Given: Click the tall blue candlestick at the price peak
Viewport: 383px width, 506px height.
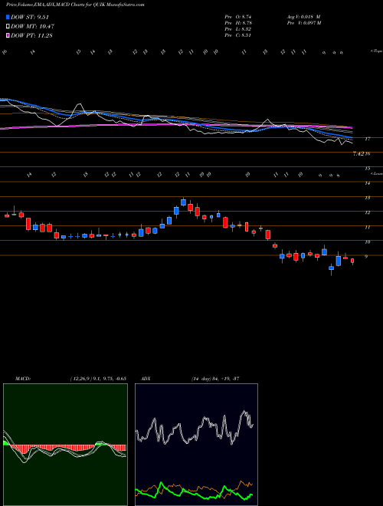Looking at the screenshot, I should [183, 202].
